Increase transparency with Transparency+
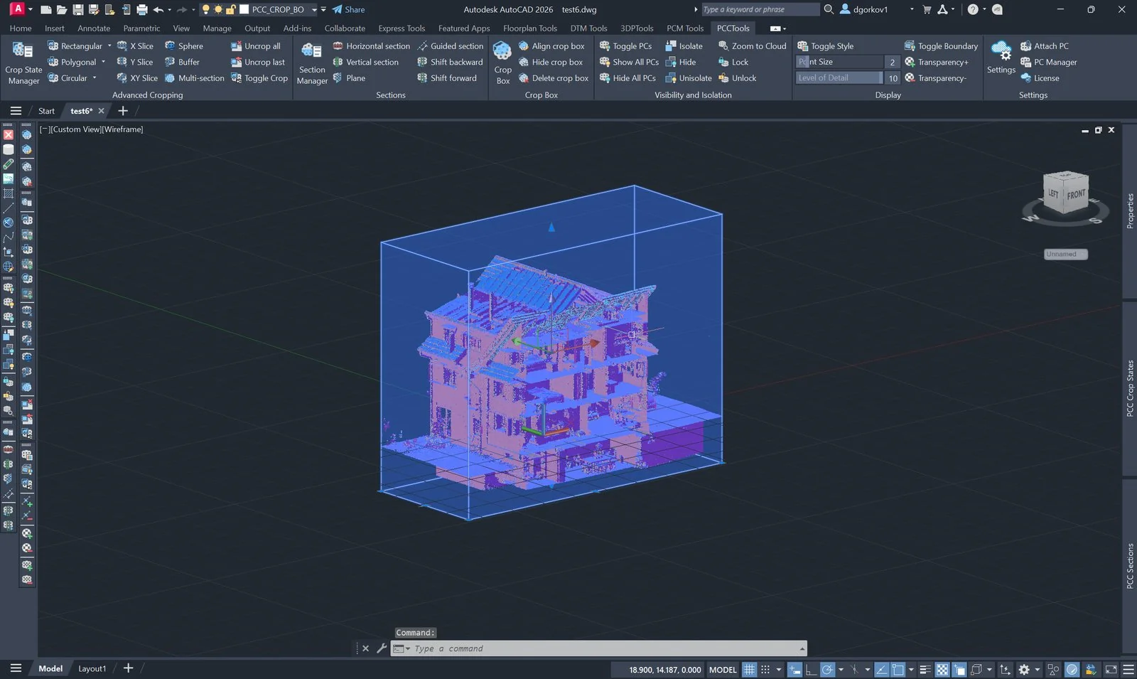This screenshot has height=679, width=1137. (x=936, y=62)
